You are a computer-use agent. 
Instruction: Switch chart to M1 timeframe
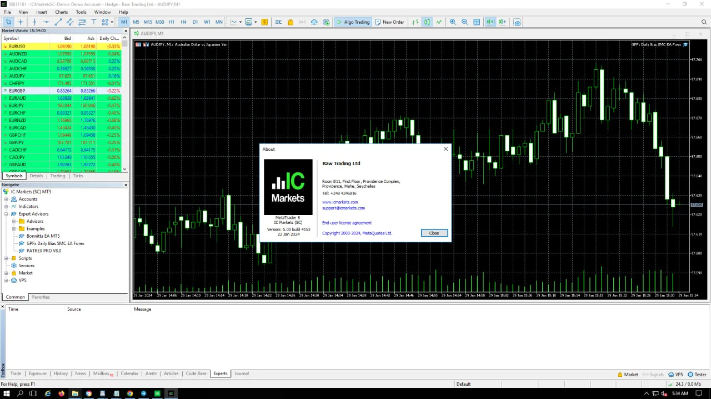point(124,22)
